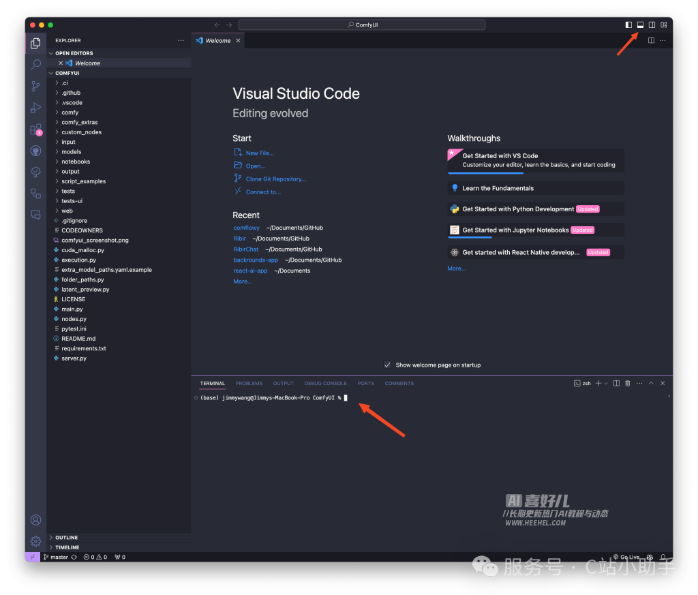The width and height of the screenshot is (698, 595).
Task: Switch to the Problems panel tab
Action: [x=249, y=383]
